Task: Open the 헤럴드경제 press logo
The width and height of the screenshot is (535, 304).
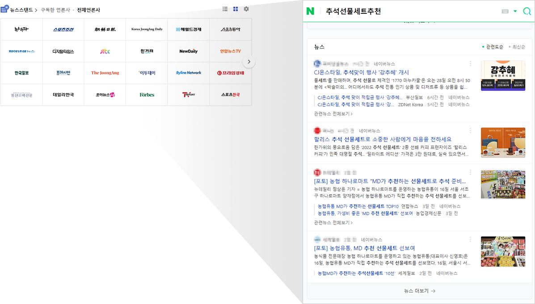Action: pyautogui.click(x=189, y=29)
